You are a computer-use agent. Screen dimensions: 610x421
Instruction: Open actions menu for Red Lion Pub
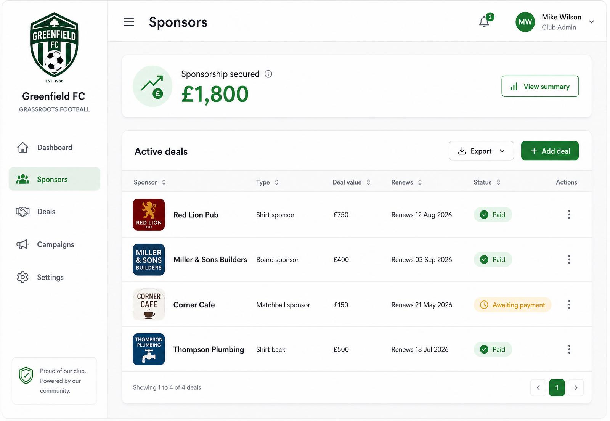point(569,215)
